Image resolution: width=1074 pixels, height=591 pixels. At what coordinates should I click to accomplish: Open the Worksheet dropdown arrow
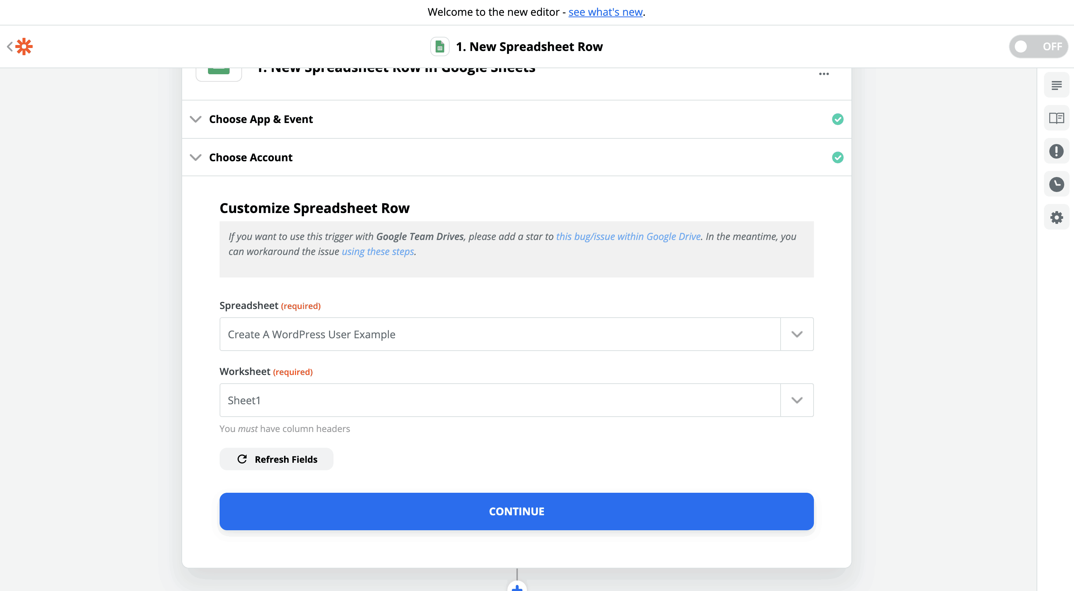(797, 400)
